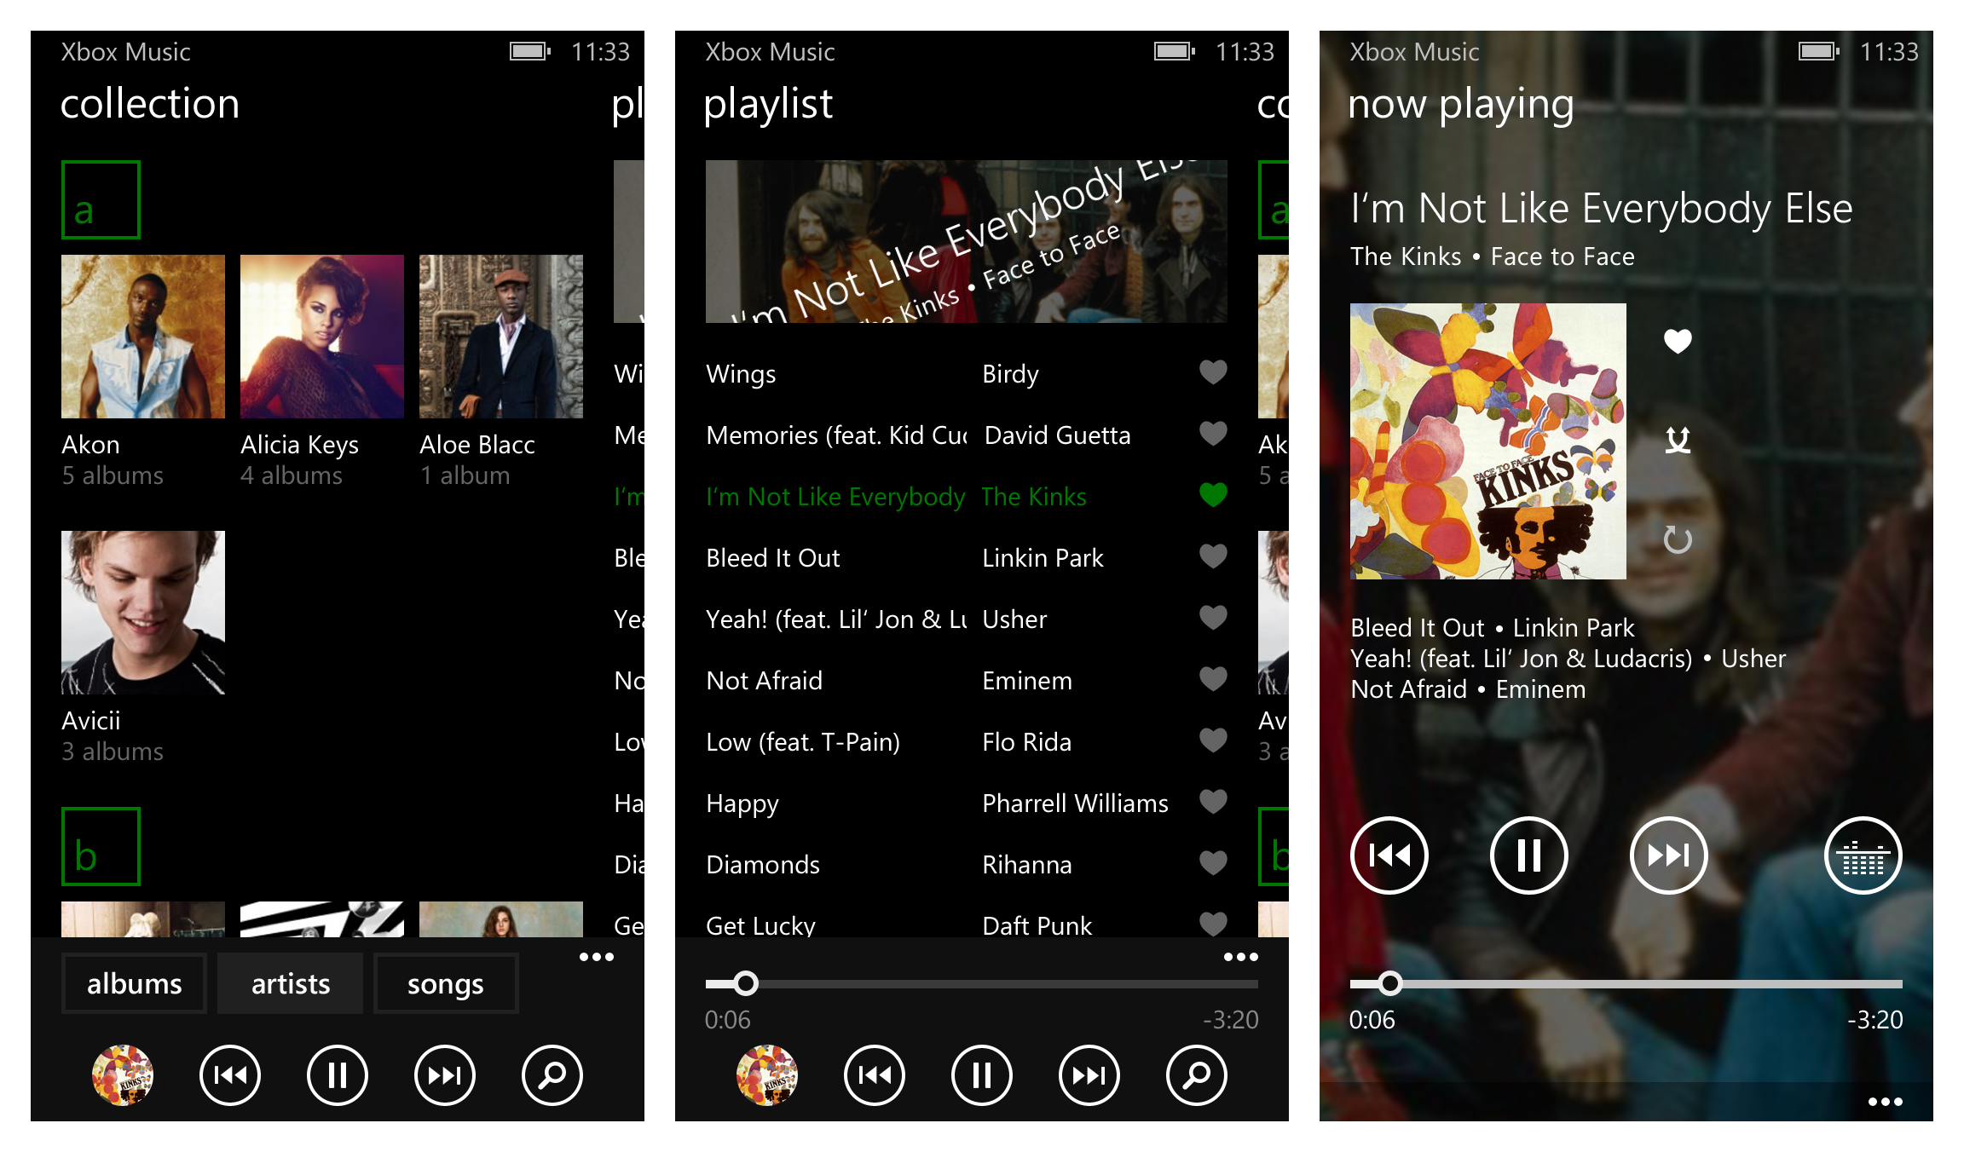
Task: Select the now playing header
Action: [x=1461, y=104]
